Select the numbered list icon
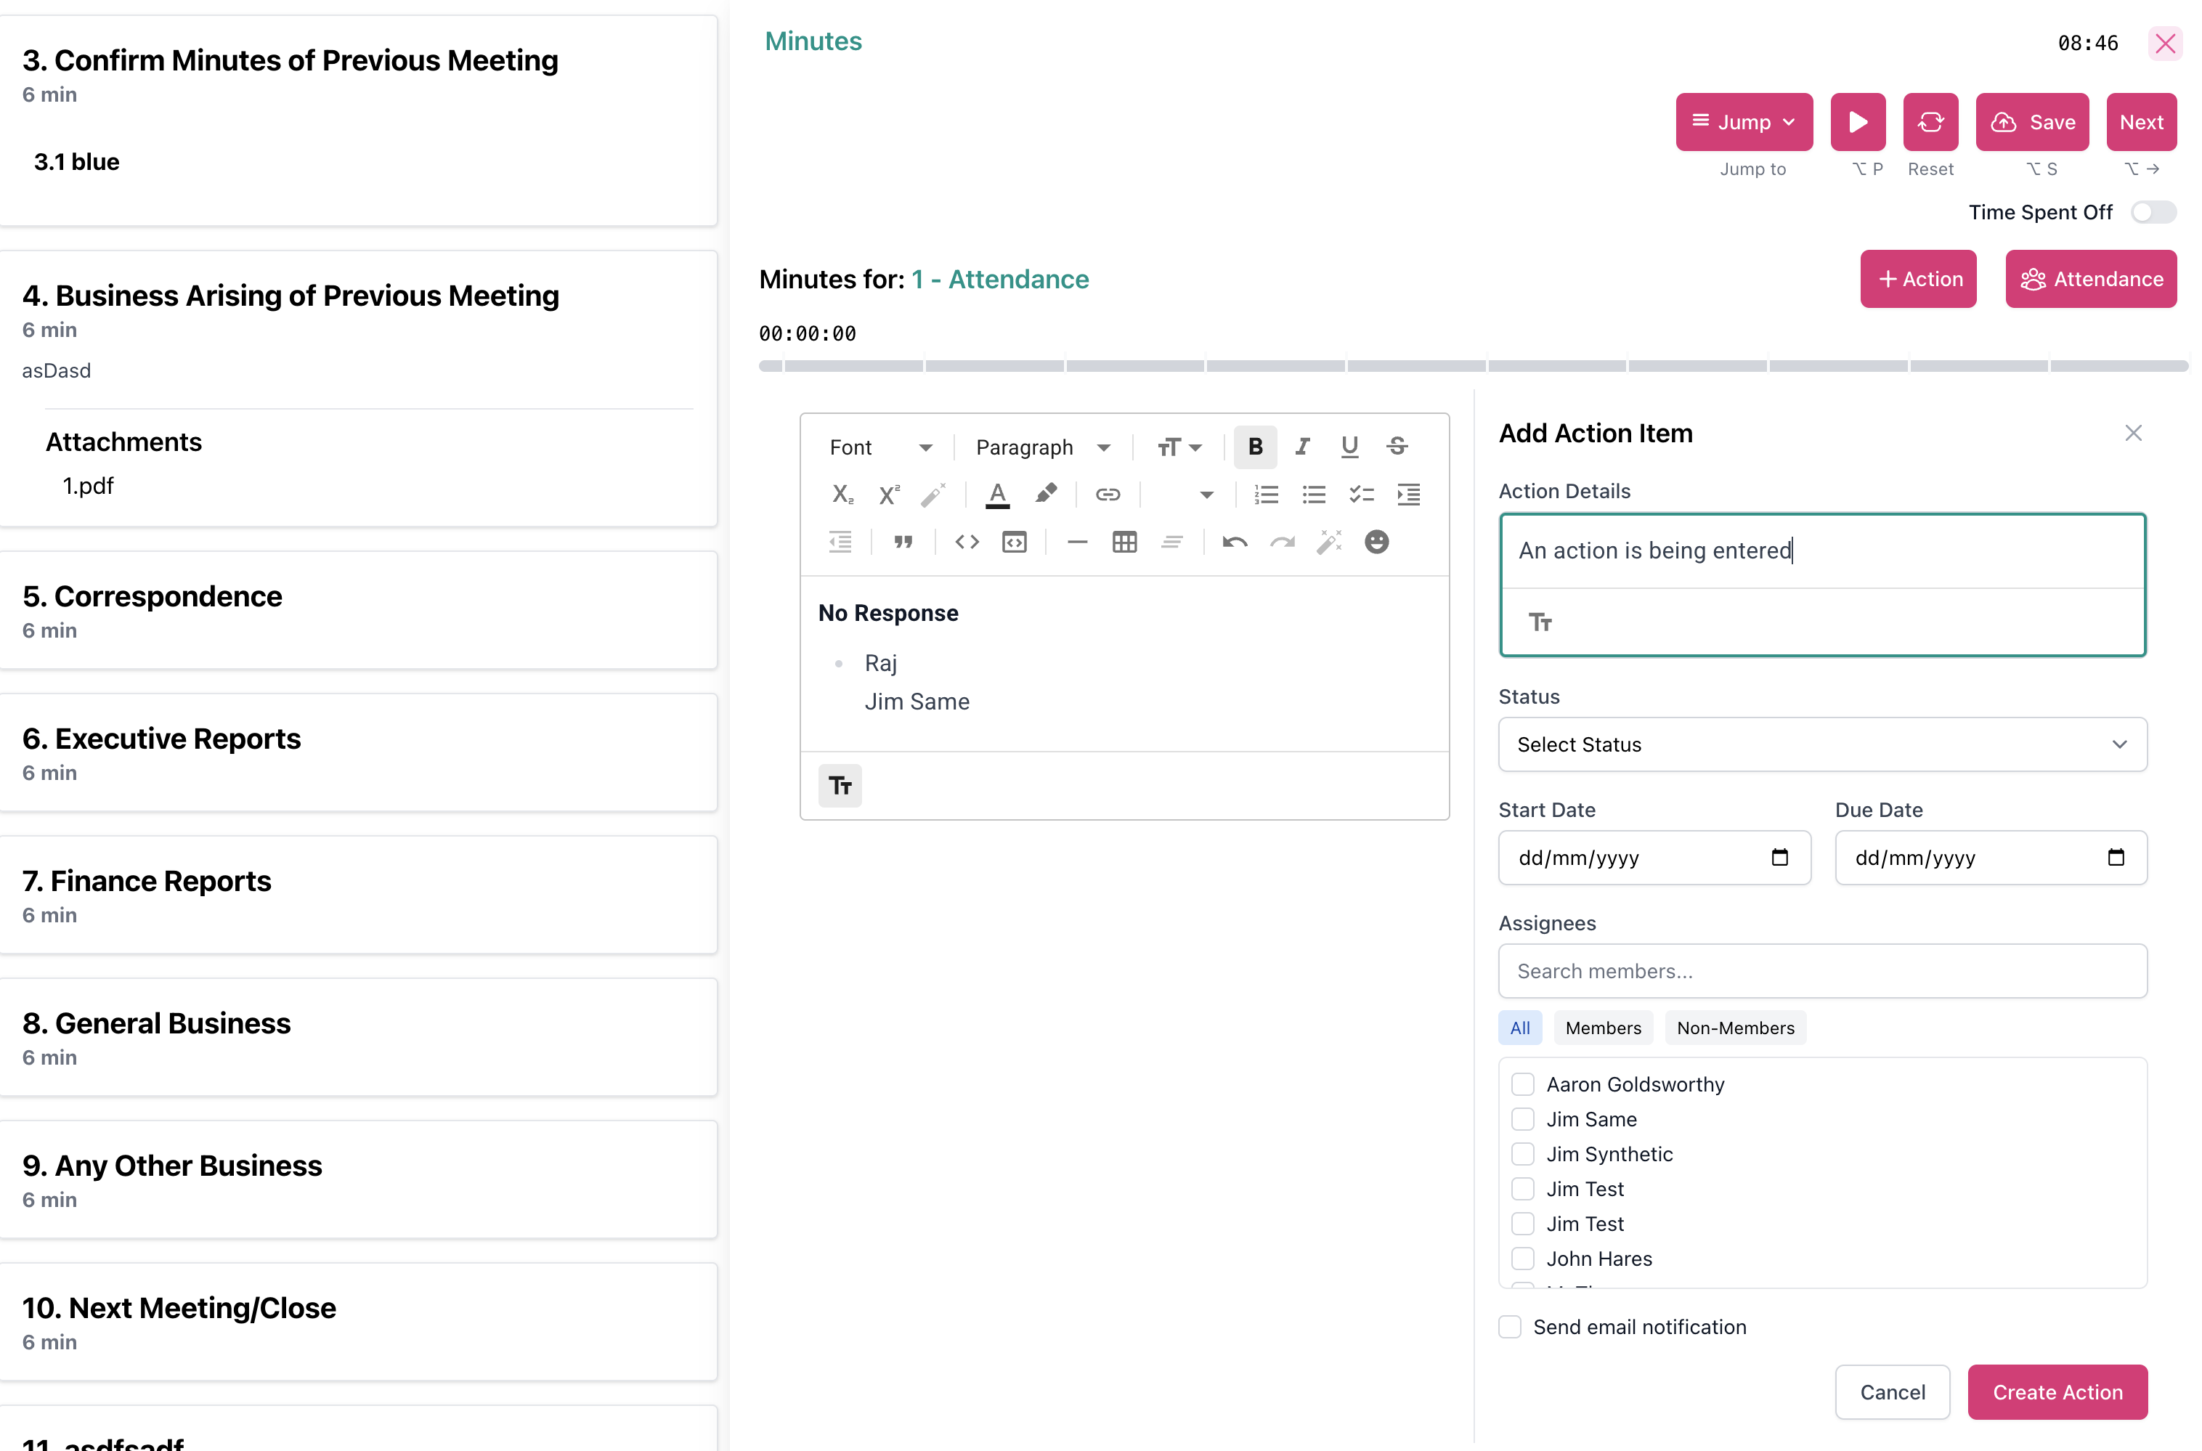2202x1451 pixels. point(1266,494)
